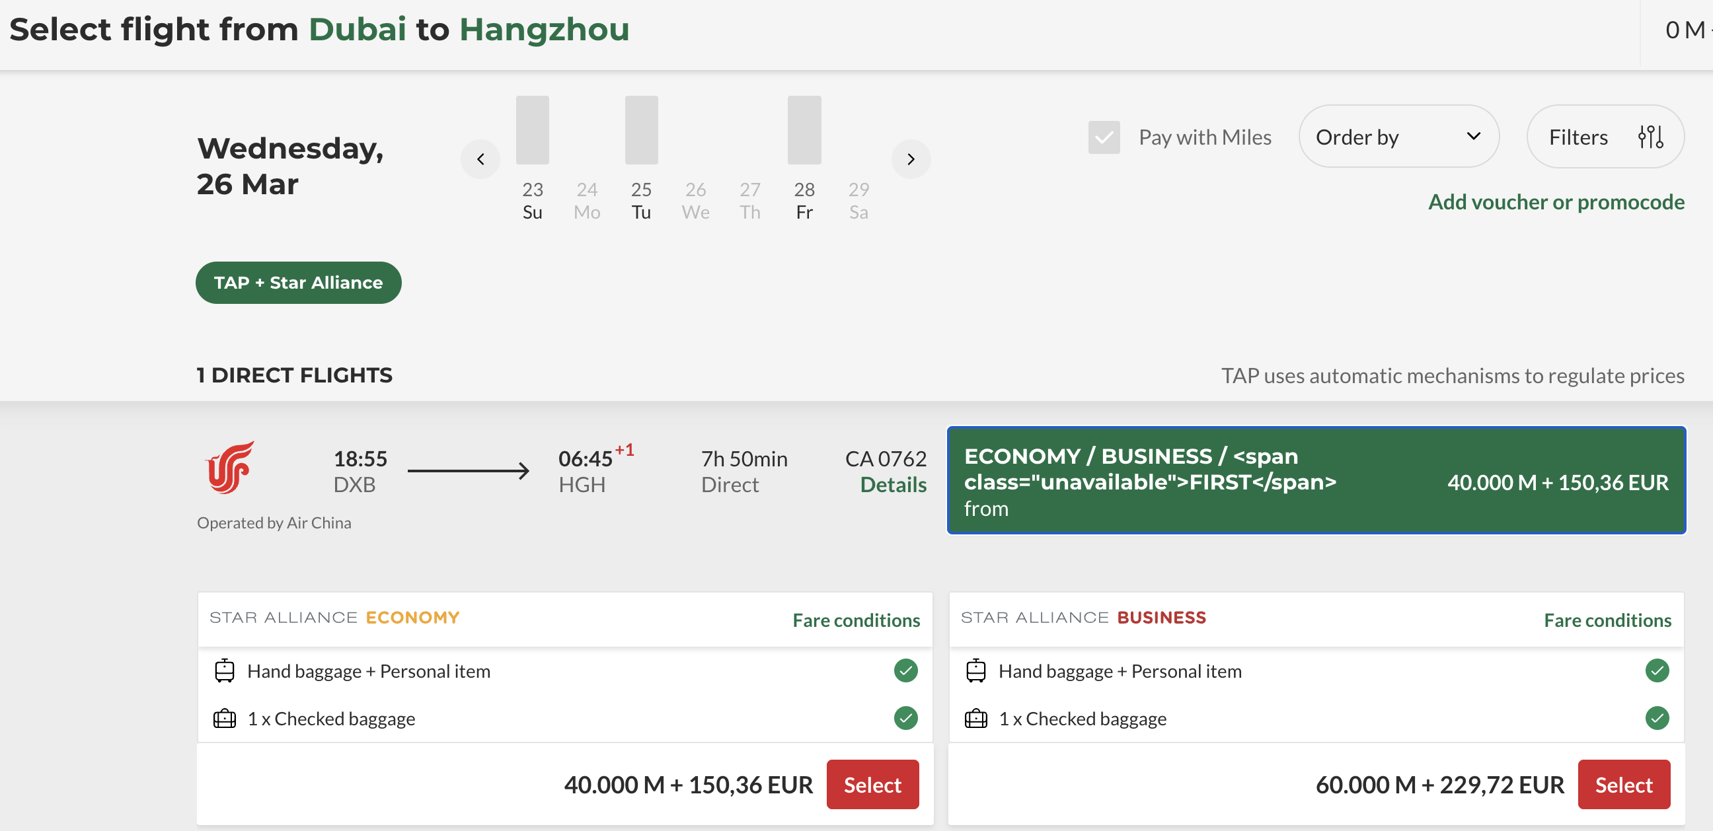The height and width of the screenshot is (831, 1713).
Task: Click 1 DIRECT FLIGHTS heading
Action: 295,375
